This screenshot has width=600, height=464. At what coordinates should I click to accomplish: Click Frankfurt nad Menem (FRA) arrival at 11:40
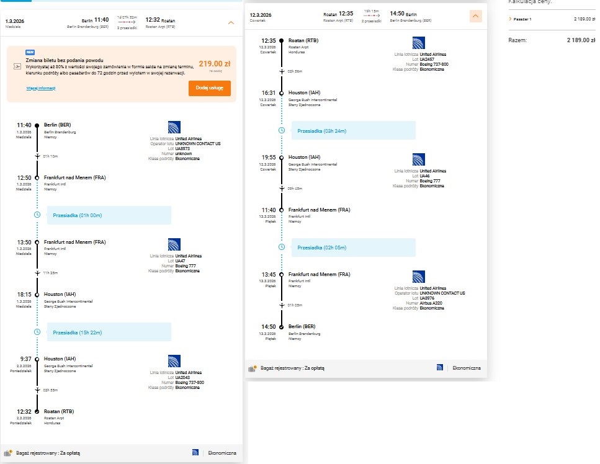[320, 210]
